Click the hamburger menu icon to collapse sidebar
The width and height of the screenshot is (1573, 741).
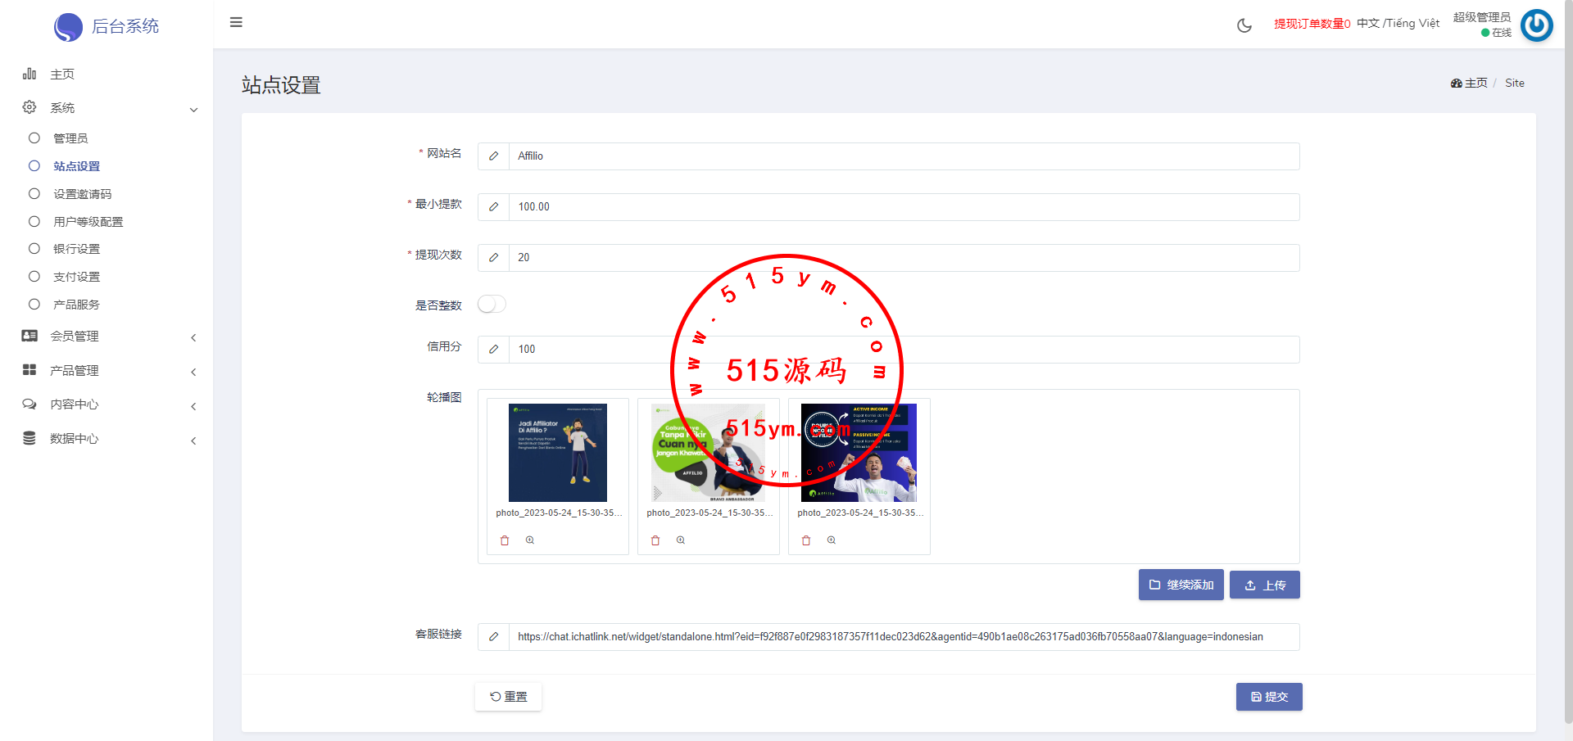pyautogui.click(x=236, y=22)
